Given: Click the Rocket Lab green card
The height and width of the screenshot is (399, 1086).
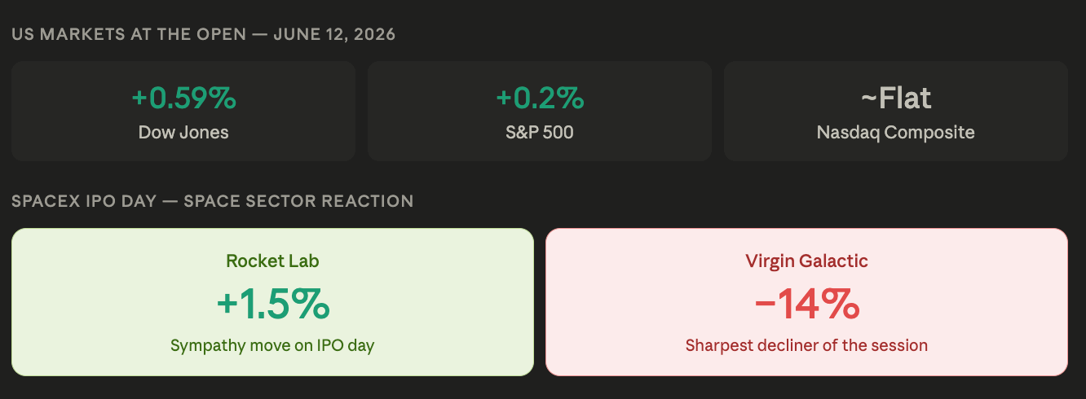Looking at the screenshot, I should [272, 302].
